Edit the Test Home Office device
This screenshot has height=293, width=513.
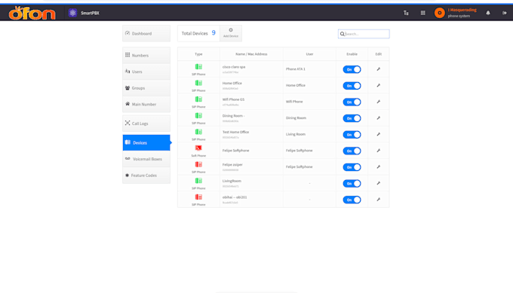378,134
